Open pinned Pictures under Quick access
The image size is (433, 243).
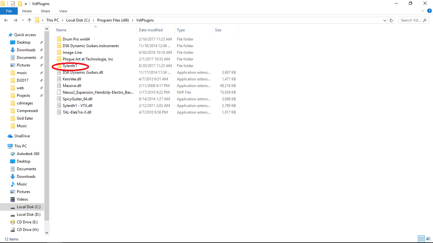[x=23, y=65]
